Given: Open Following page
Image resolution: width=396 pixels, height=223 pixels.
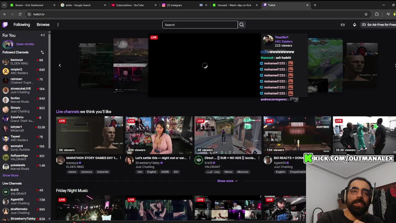Looking at the screenshot, I should [22, 25].
